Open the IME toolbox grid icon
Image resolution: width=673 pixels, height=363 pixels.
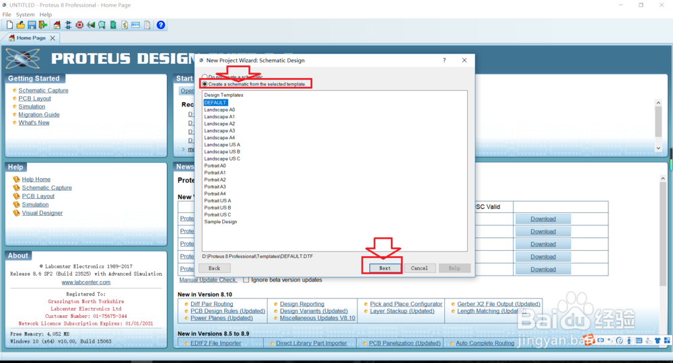[x=667, y=340]
